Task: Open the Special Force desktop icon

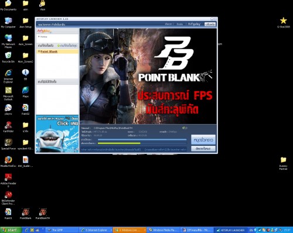Action: 8,144
